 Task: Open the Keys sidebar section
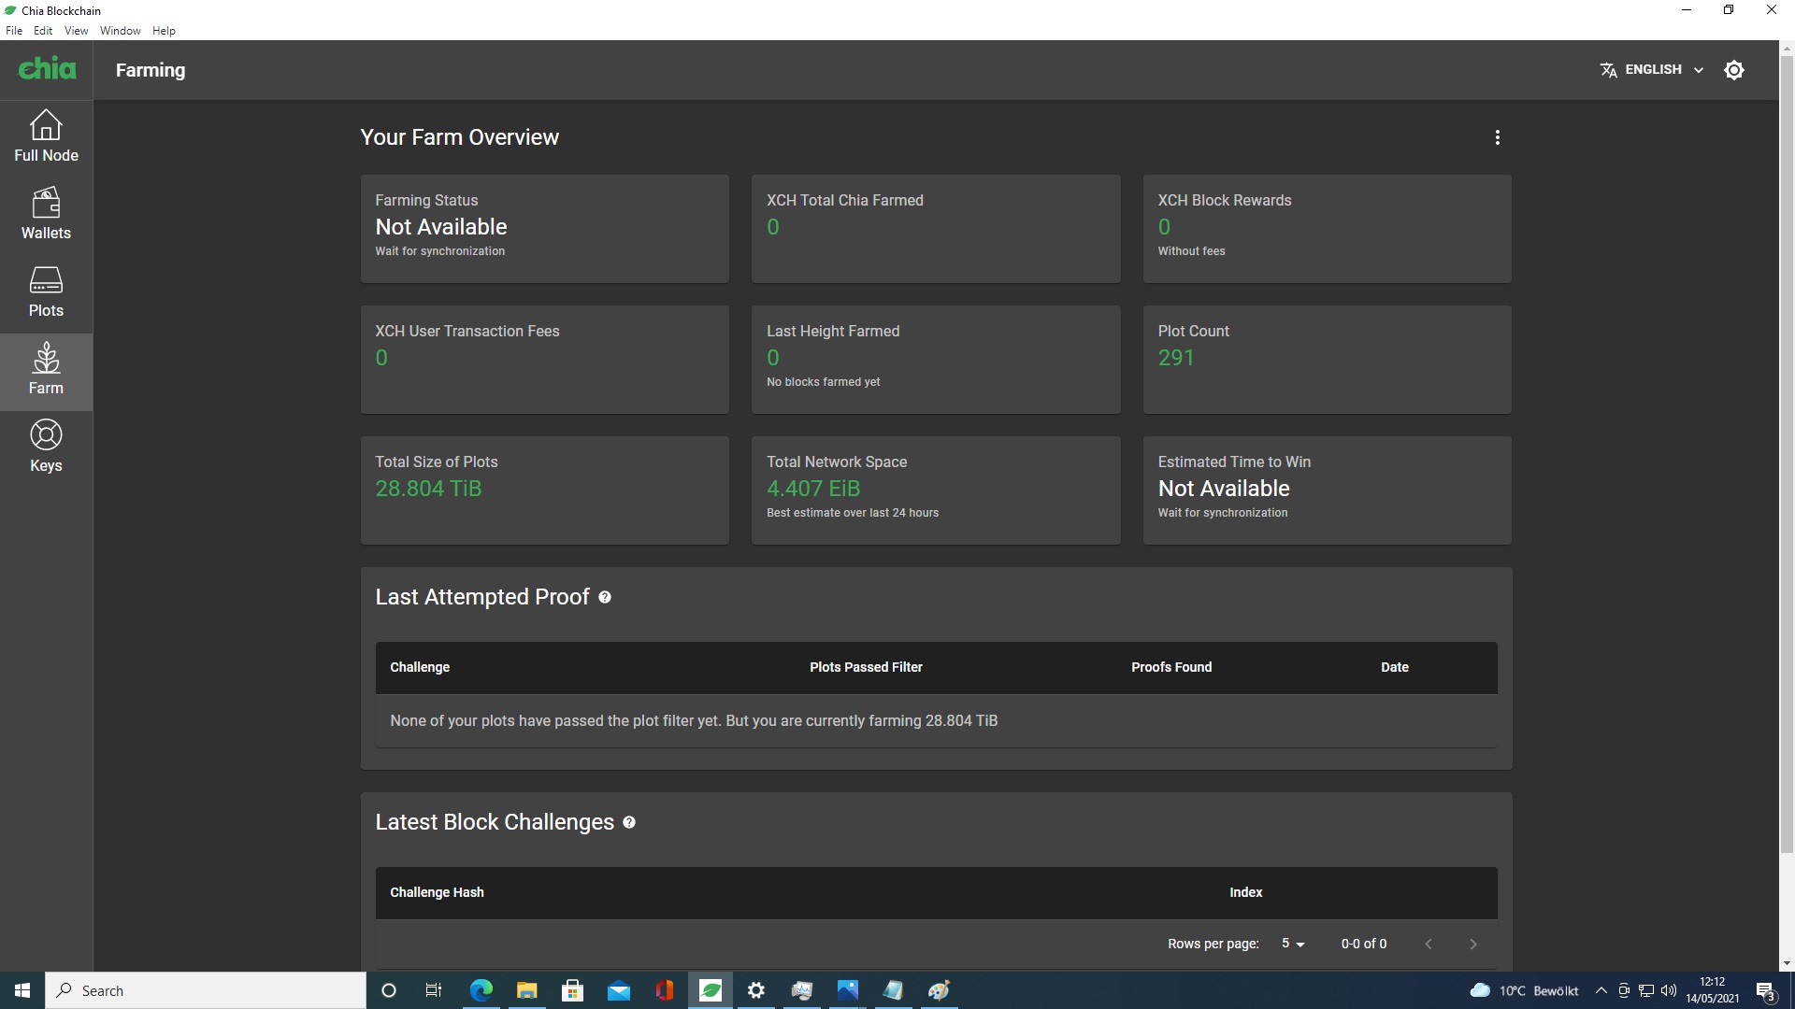[x=46, y=447]
